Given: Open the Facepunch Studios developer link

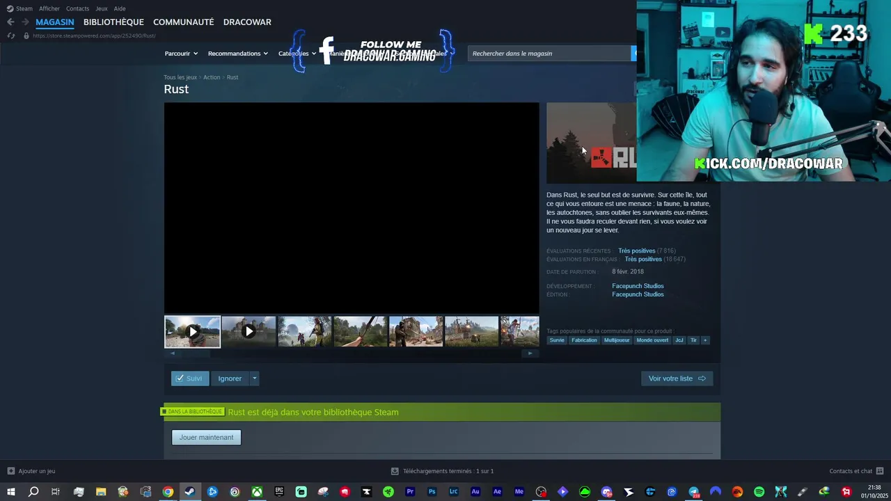Looking at the screenshot, I should pos(638,286).
